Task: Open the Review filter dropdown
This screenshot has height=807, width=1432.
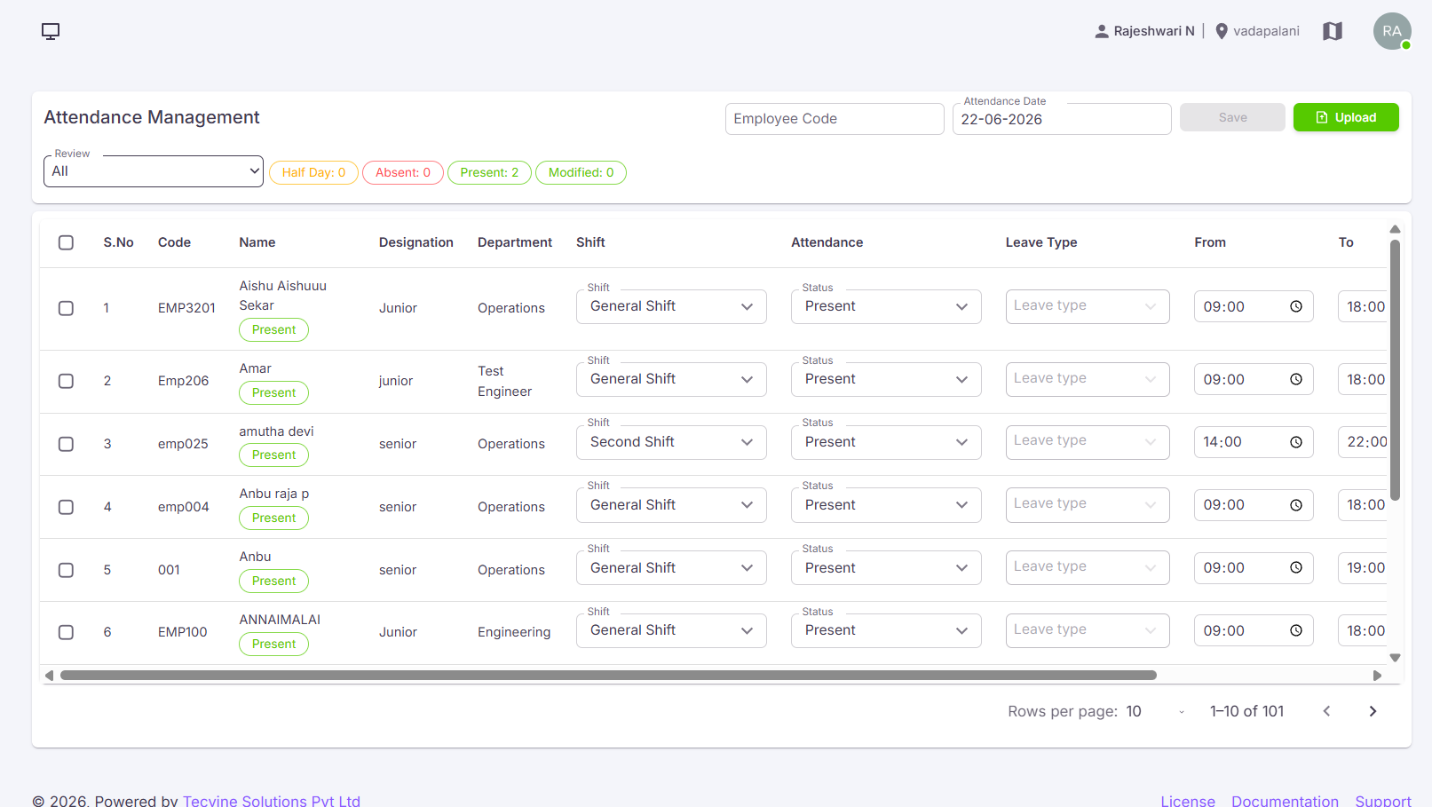Action: point(154,171)
